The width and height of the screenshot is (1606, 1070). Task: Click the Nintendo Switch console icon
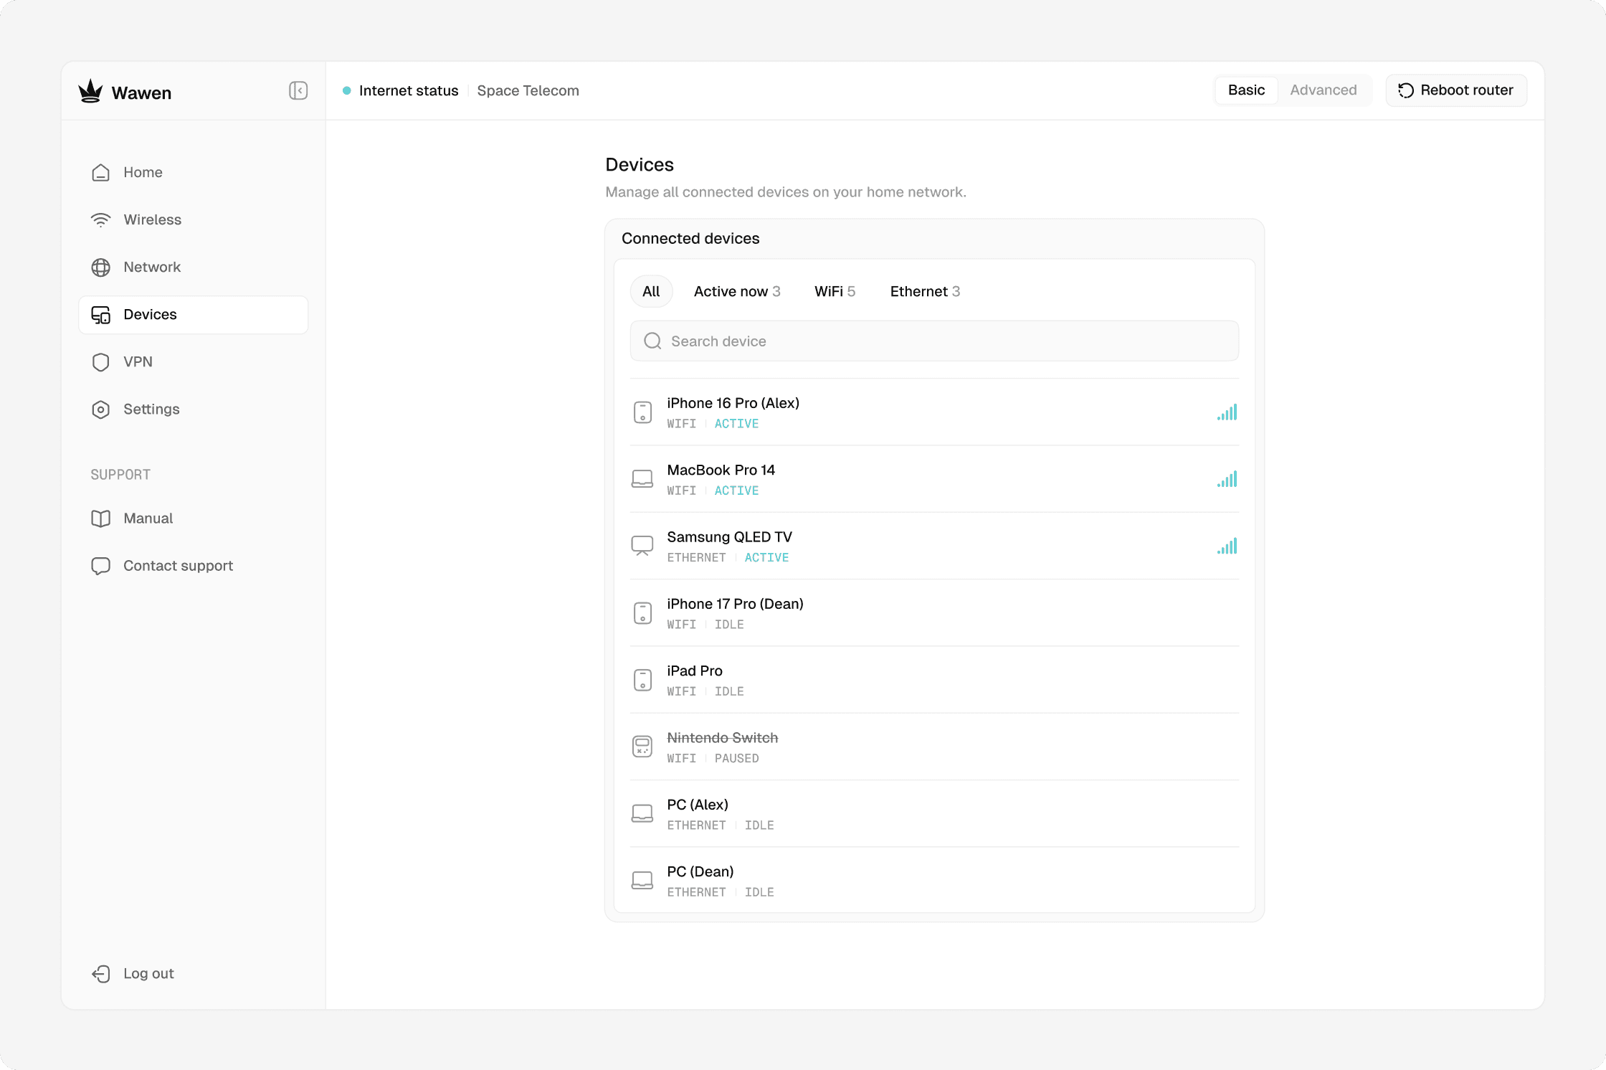[642, 747]
